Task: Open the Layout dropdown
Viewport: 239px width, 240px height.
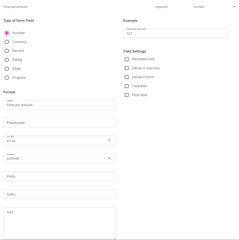Action: [59, 158]
